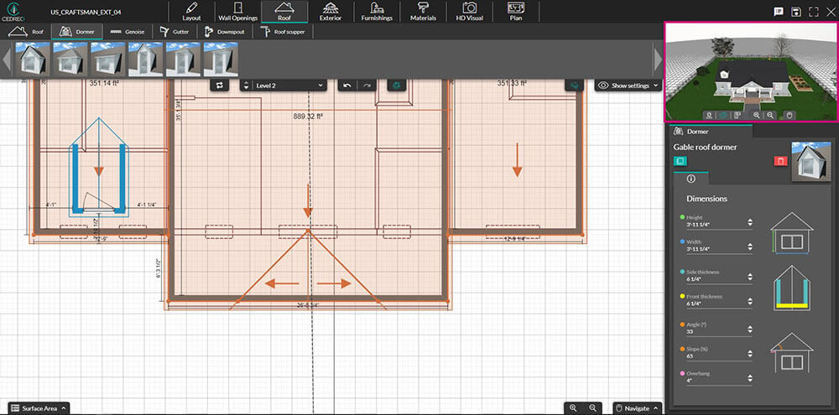Delete the dormer with the red trash button
The height and width of the screenshot is (415, 839).
780,160
